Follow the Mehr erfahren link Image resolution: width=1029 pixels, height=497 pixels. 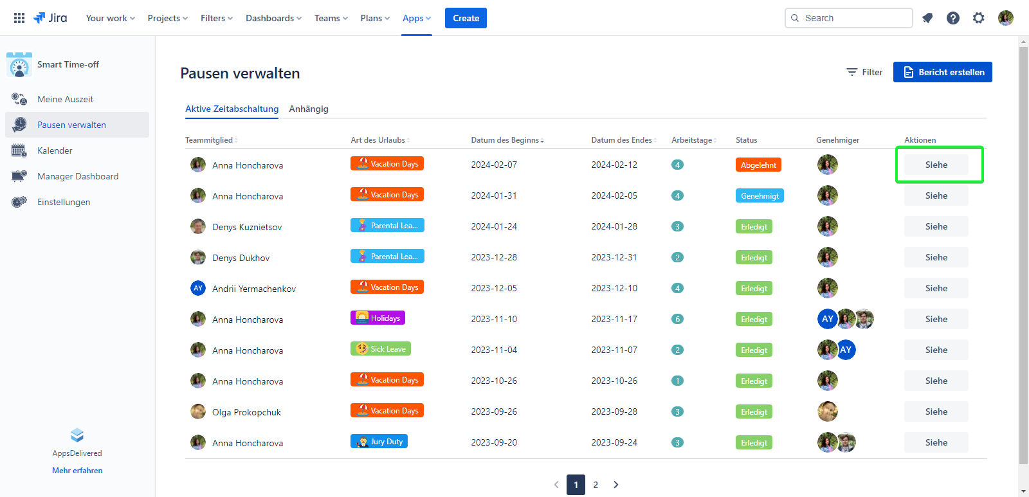[x=77, y=471]
